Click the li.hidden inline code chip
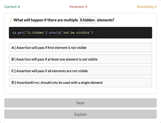 pyautogui.click(x=87, y=20)
